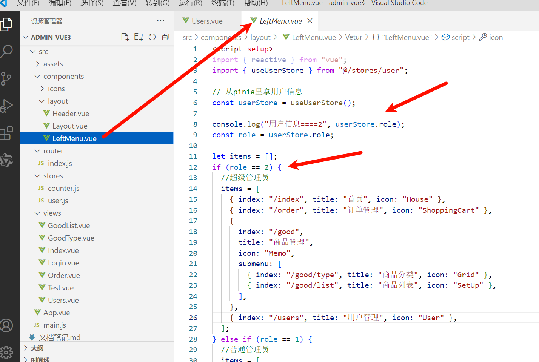Image resolution: width=539 pixels, height=362 pixels.
Task: Open the Search view in activity bar
Action: (x=6, y=51)
